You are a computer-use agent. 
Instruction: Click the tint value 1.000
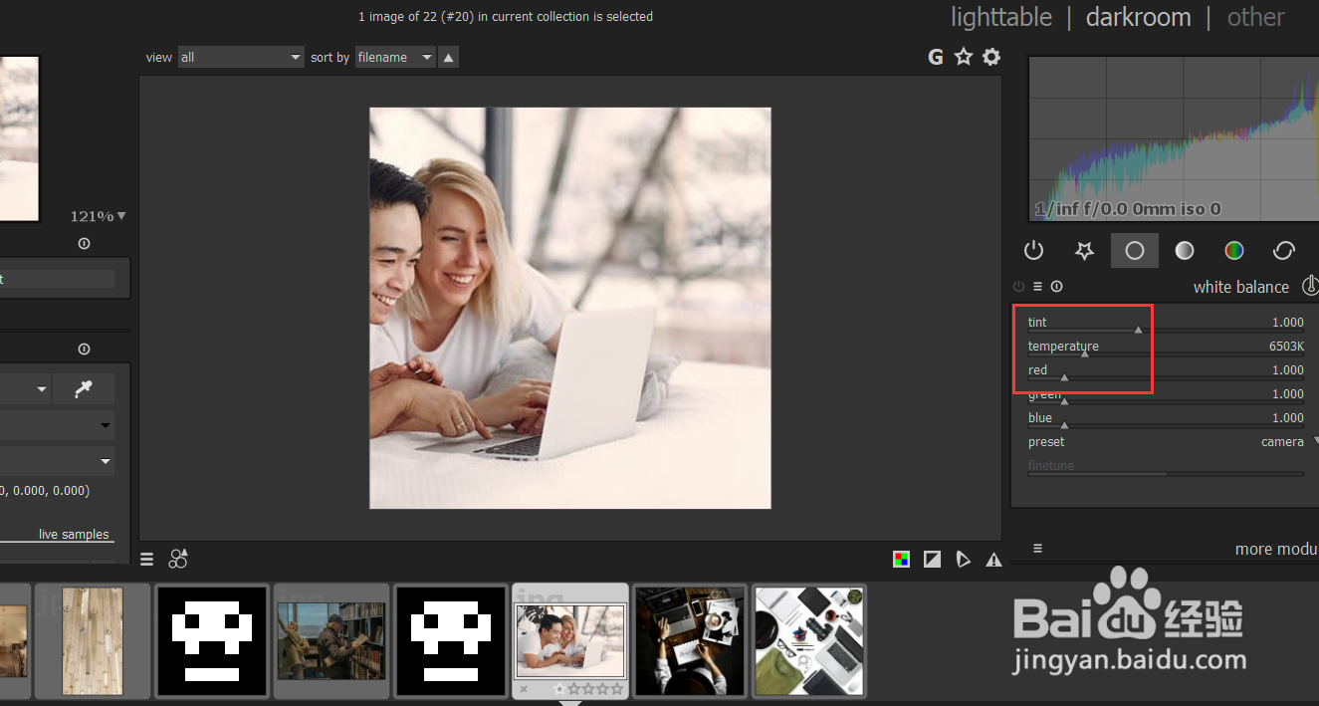[x=1288, y=323]
